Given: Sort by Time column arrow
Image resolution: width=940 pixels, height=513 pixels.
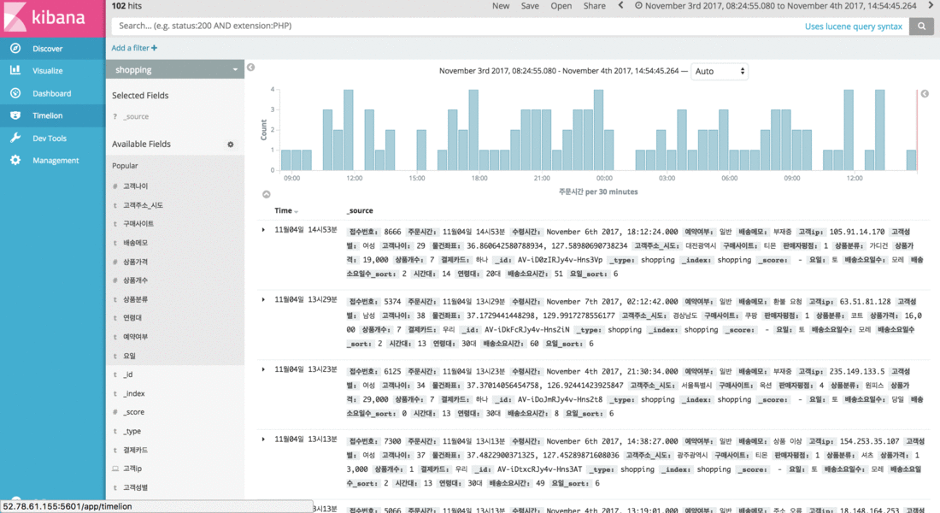Looking at the screenshot, I should pos(297,211).
